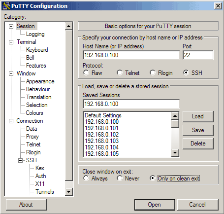Open Rlogin settings in the category tree

[x=33, y=152]
